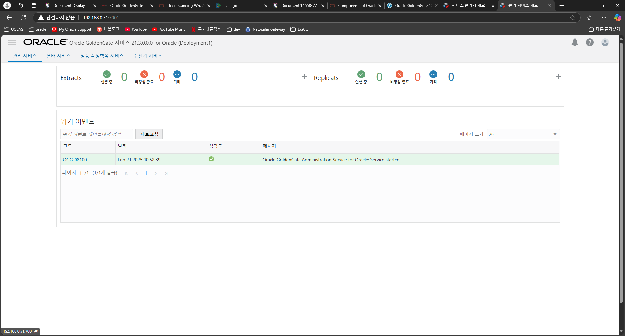This screenshot has height=336, width=625.
Task: Open a new browser tab
Action: tap(562, 6)
